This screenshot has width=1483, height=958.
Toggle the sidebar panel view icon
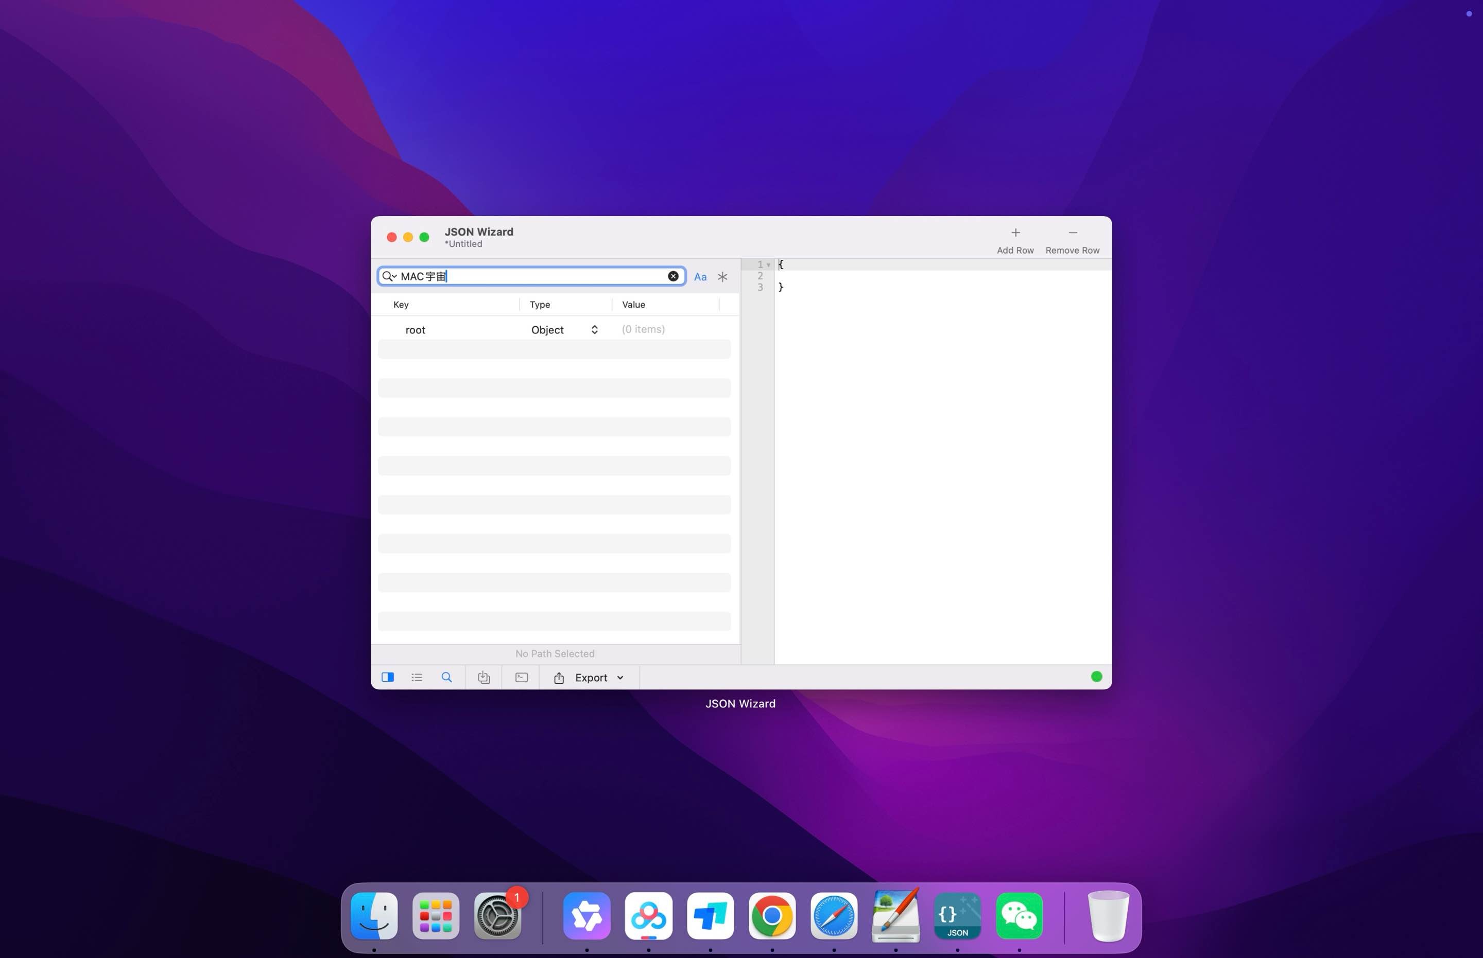[388, 677]
